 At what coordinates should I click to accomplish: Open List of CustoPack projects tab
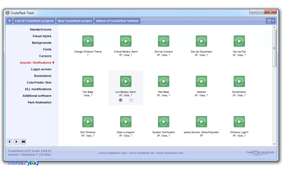point(34,21)
